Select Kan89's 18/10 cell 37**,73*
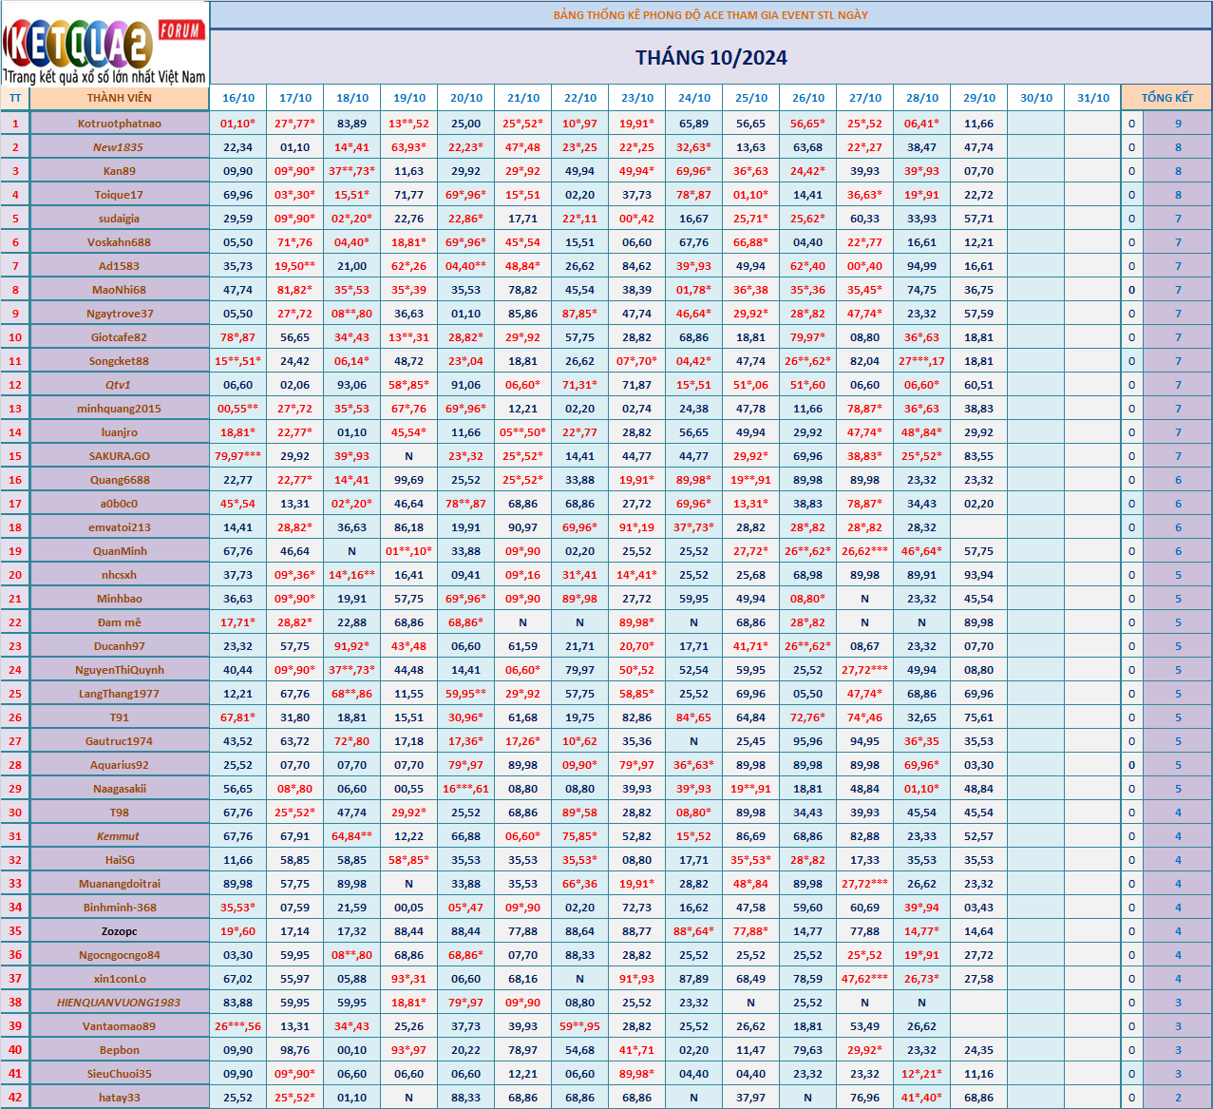 tap(352, 171)
